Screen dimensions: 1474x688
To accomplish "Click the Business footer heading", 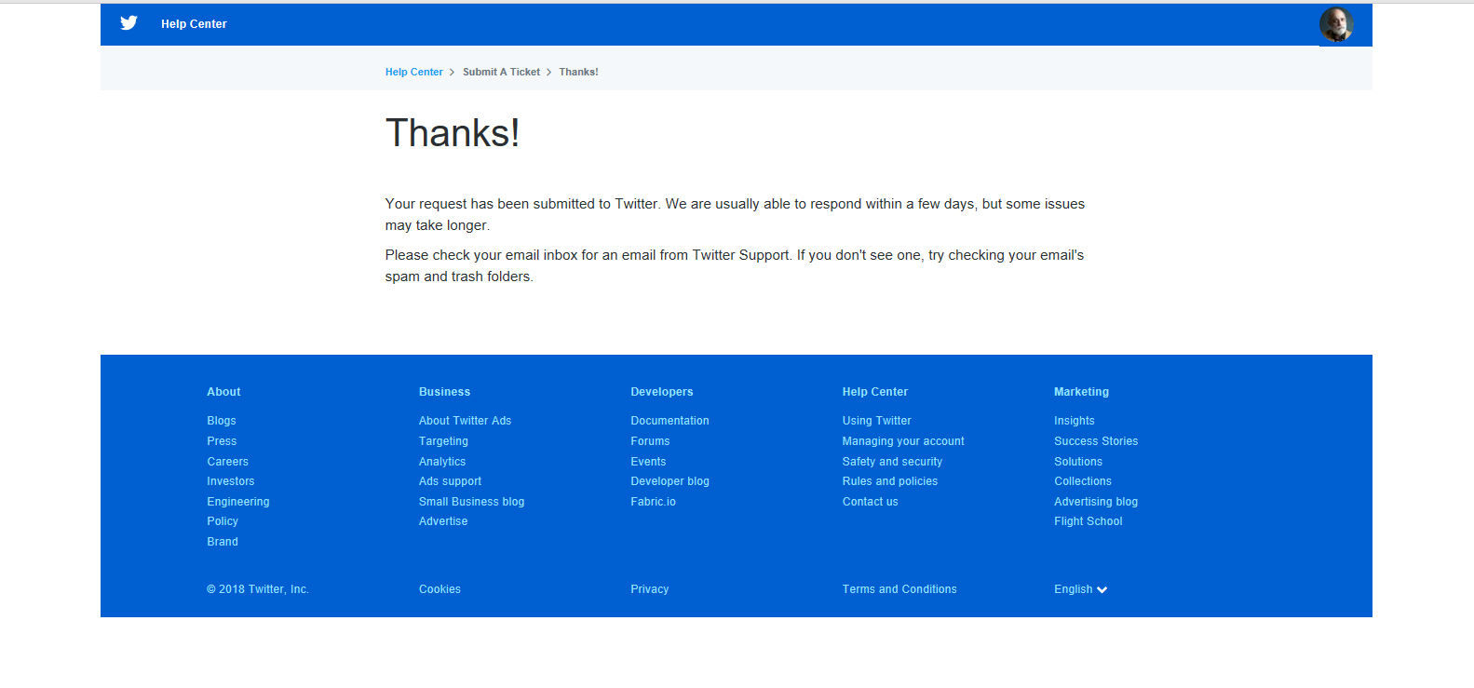I will click(444, 392).
